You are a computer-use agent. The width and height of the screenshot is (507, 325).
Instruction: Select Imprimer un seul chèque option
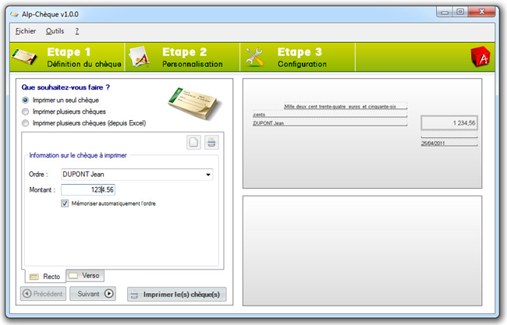(26, 101)
